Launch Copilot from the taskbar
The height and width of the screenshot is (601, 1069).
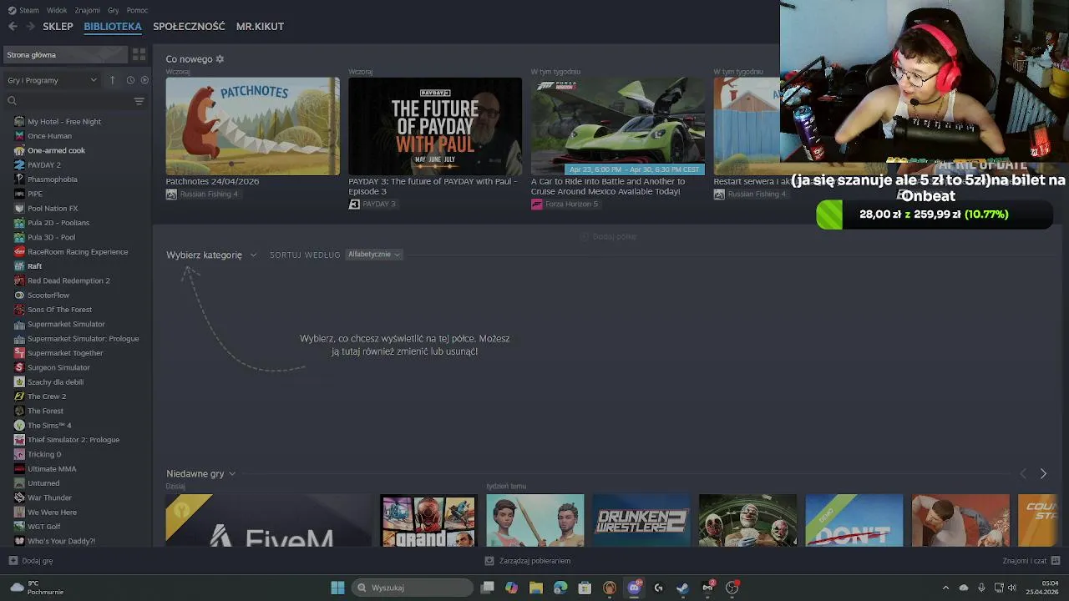pyautogui.click(x=511, y=588)
